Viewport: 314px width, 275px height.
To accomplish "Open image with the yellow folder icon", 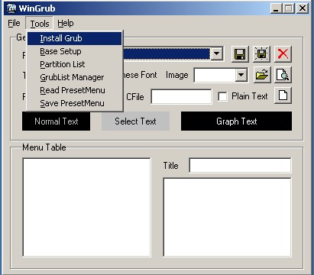I will (262, 75).
